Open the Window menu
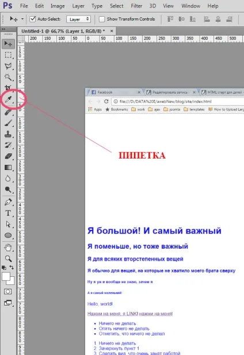 [190, 6]
